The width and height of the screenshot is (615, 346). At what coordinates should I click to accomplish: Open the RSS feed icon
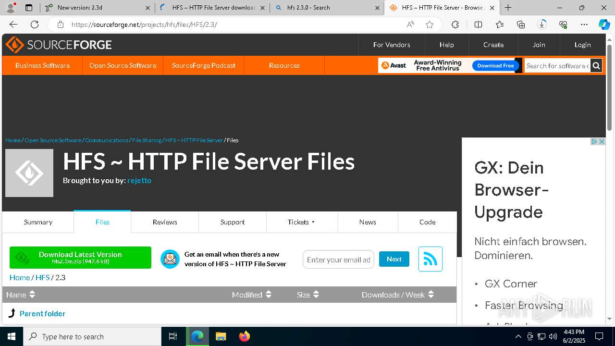pos(430,259)
